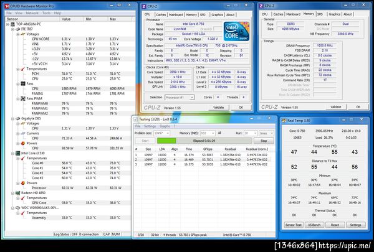Open the Network menu in HWMonitor Pro
Screen dimensions: 374x252
coord(32,13)
